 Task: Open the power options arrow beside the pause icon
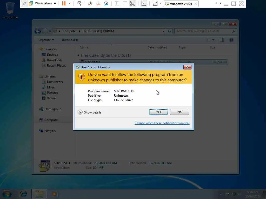click(x=69, y=4)
